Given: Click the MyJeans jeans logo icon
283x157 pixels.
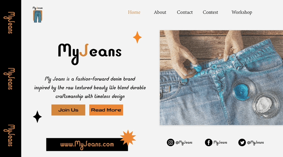Looking at the screenshot, I should pyautogui.click(x=37, y=14).
